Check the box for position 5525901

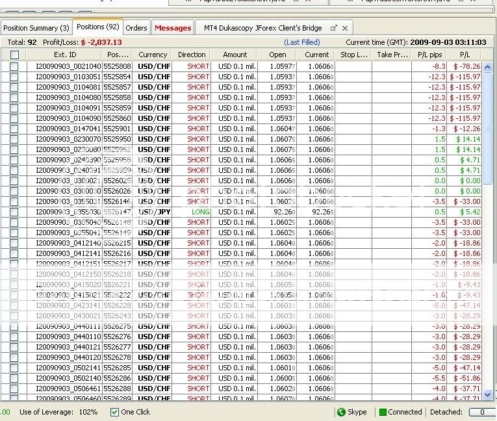point(14,129)
